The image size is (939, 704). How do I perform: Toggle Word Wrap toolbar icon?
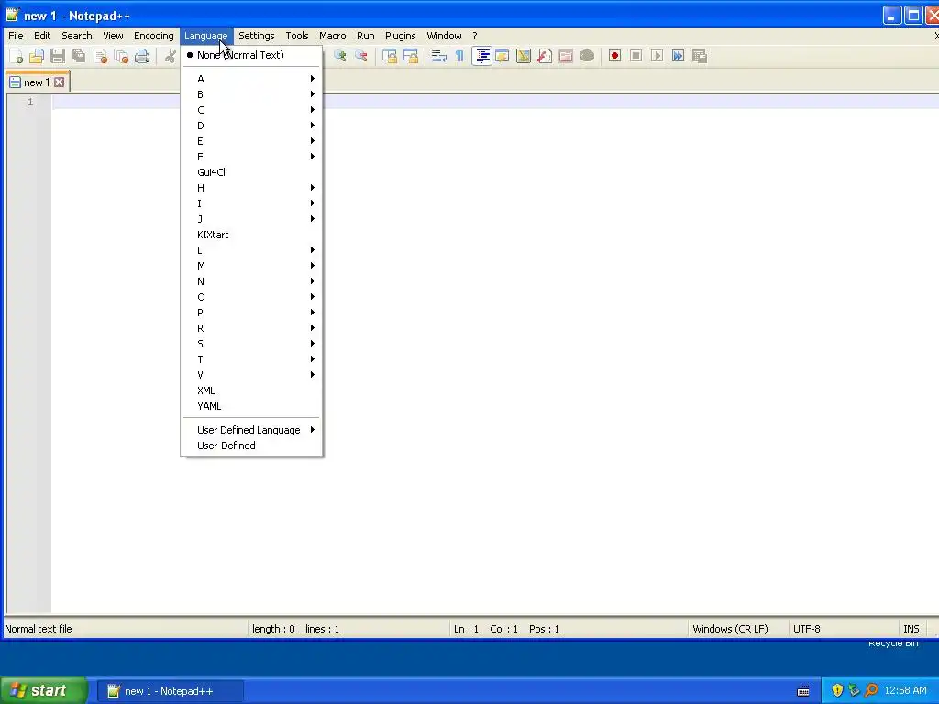pos(439,56)
